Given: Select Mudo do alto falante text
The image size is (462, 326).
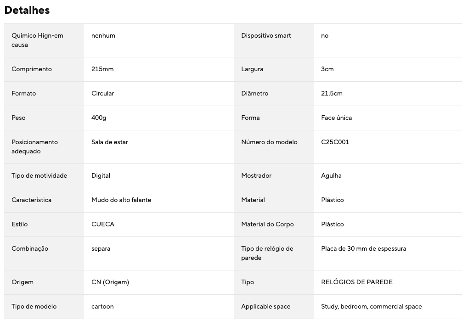Looking at the screenshot, I should 121,200.
